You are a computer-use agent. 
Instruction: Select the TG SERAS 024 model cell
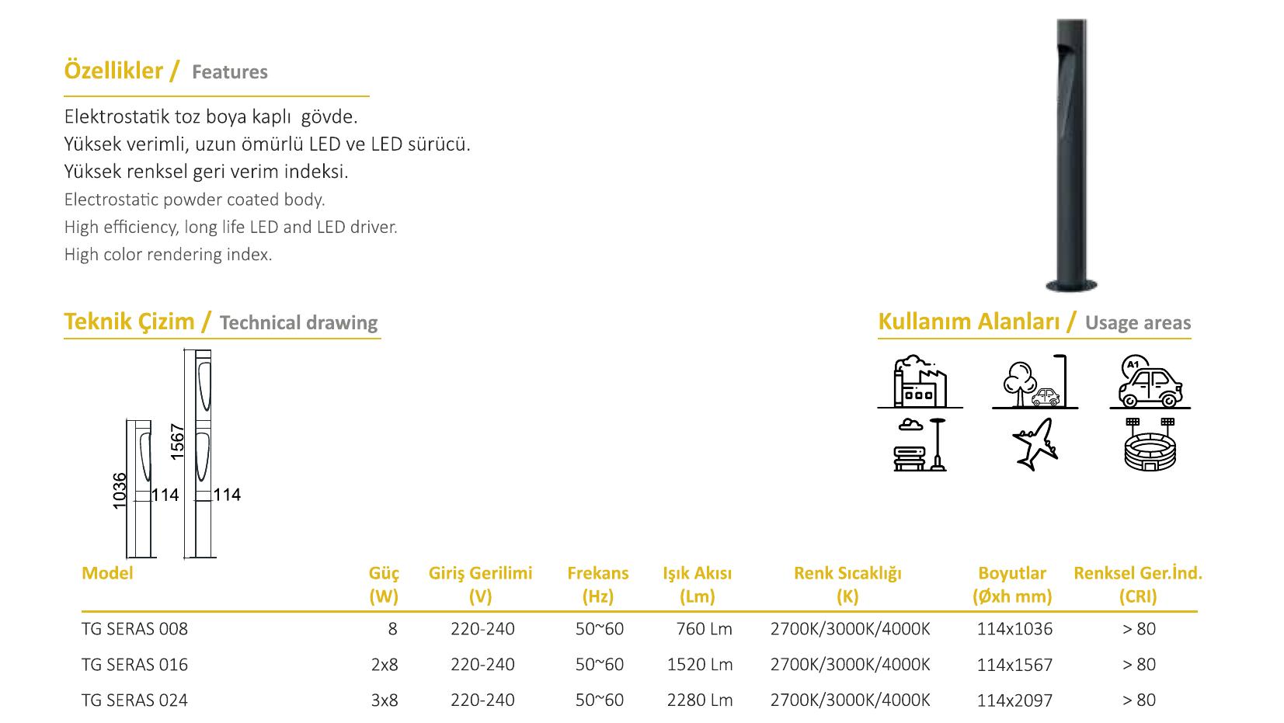[x=134, y=700]
